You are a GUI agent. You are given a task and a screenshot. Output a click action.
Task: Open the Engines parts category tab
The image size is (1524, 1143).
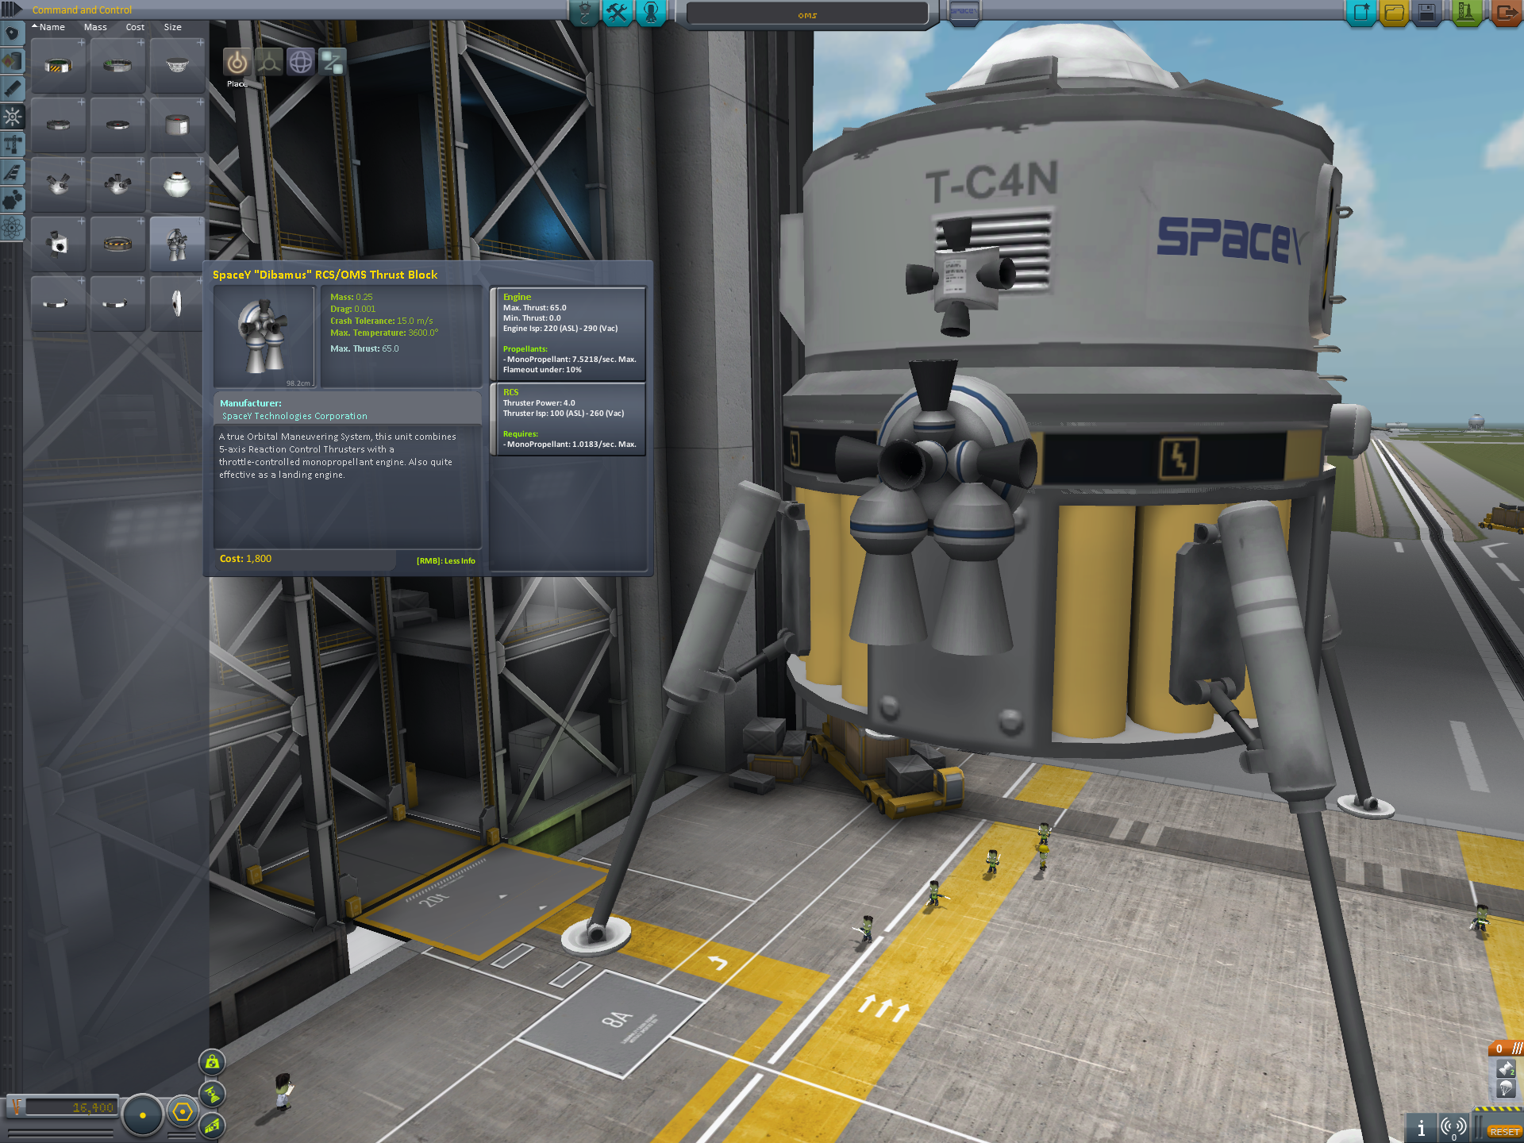(x=12, y=89)
